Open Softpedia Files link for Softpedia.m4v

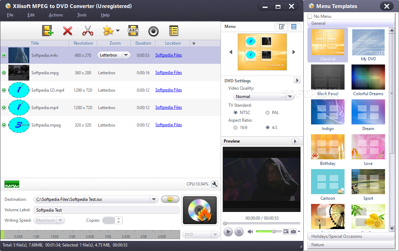coord(169,55)
